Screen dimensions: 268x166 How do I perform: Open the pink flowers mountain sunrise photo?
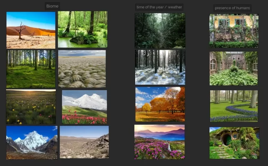(x=159, y=142)
